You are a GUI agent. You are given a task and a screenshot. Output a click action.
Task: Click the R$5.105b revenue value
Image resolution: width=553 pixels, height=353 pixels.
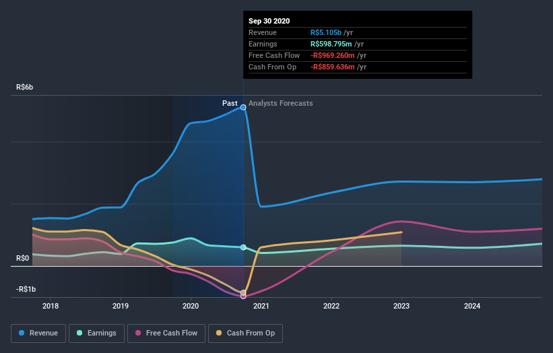[x=326, y=33]
